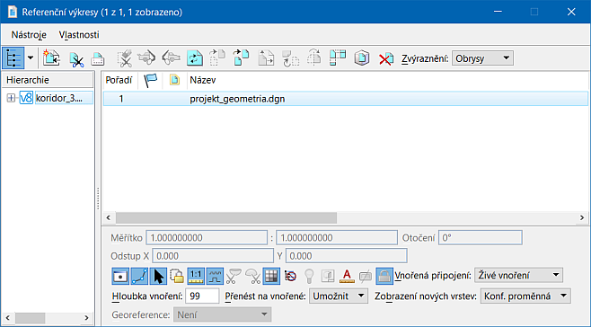591x327 pixels.
Task: Click the file icon column header
Action: [x=174, y=80]
